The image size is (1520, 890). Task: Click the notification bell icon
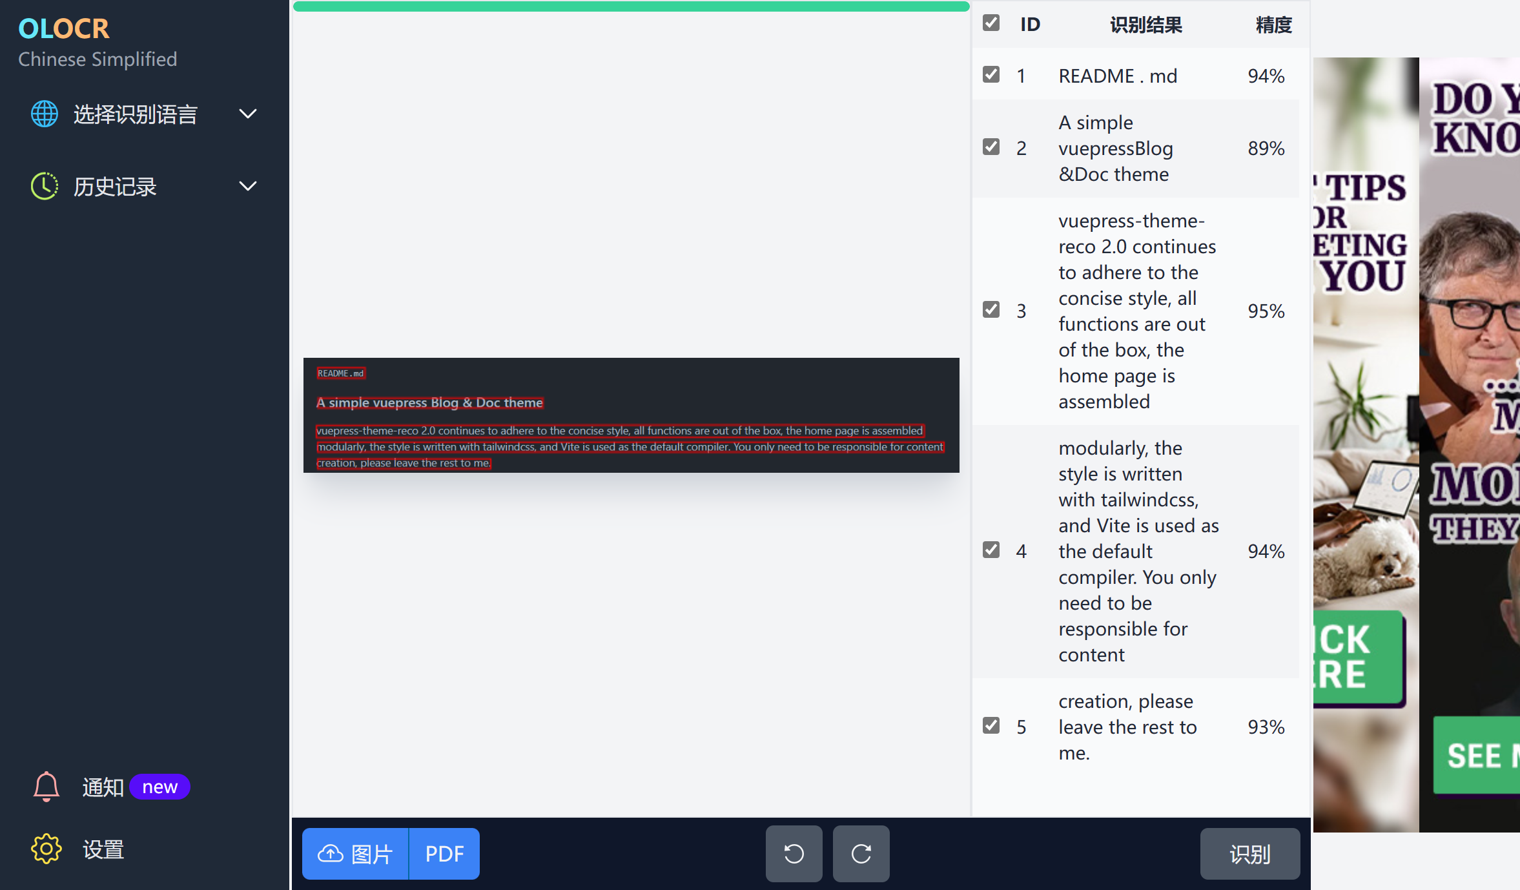[46, 787]
